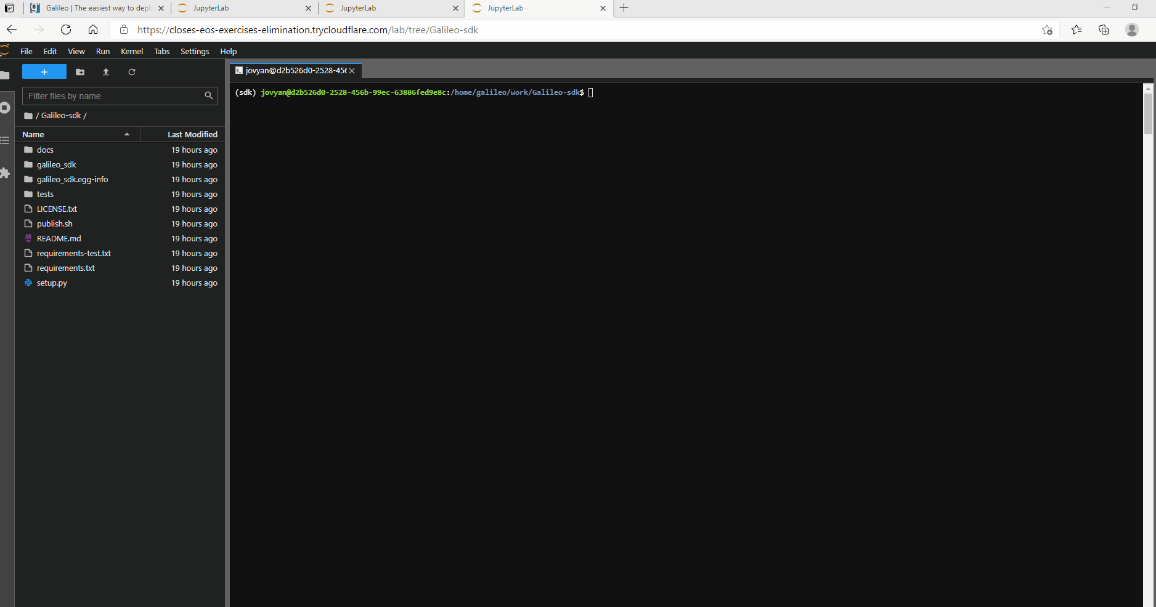
Task: Click the JupyterLab logo icon
Action: tap(5, 51)
